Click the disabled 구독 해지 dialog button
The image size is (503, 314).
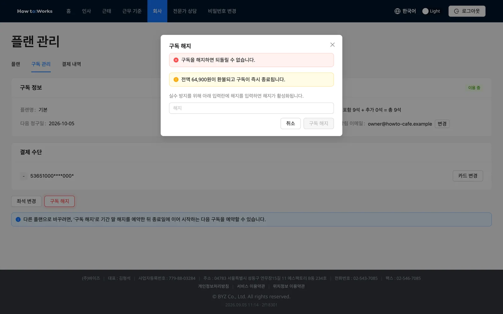coord(318,123)
